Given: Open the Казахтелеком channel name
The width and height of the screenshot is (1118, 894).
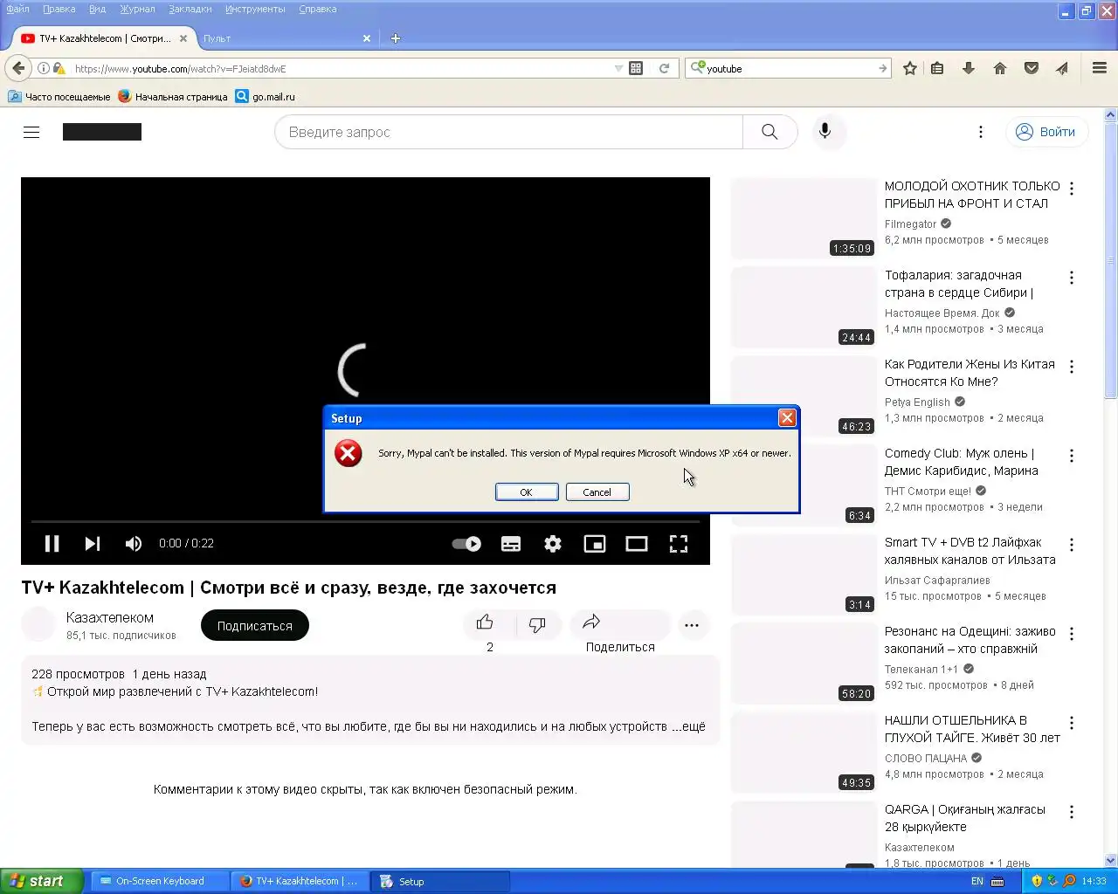Looking at the screenshot, I should [110, 617].
